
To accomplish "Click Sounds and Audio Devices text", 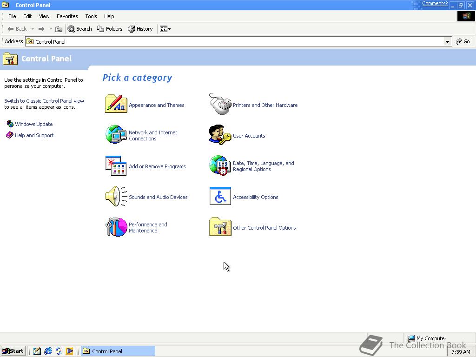I will (158, 197).
